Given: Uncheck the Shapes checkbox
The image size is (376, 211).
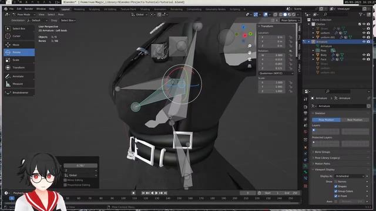Looking at the screenshot, I should pyautogui.click(x=335, y=186).
